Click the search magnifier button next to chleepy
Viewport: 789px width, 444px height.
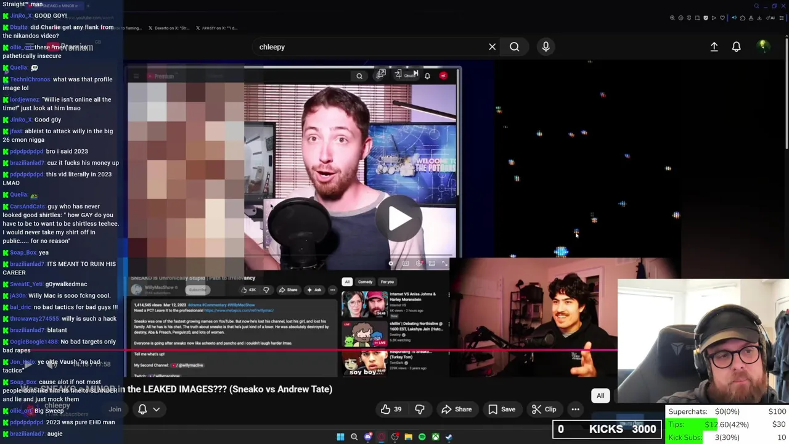tap(514, 47)
